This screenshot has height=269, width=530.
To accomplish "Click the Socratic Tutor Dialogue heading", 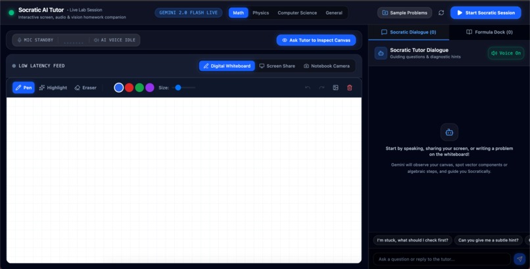I will click(419, 50).
